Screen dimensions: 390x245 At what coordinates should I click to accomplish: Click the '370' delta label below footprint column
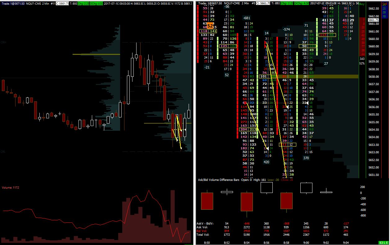tap(306, 158)
